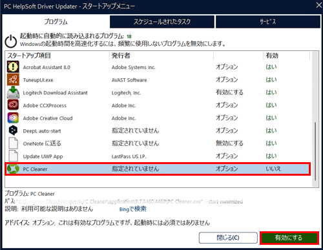Click the PC Cleaner executable path text

(x=130, y=202)
